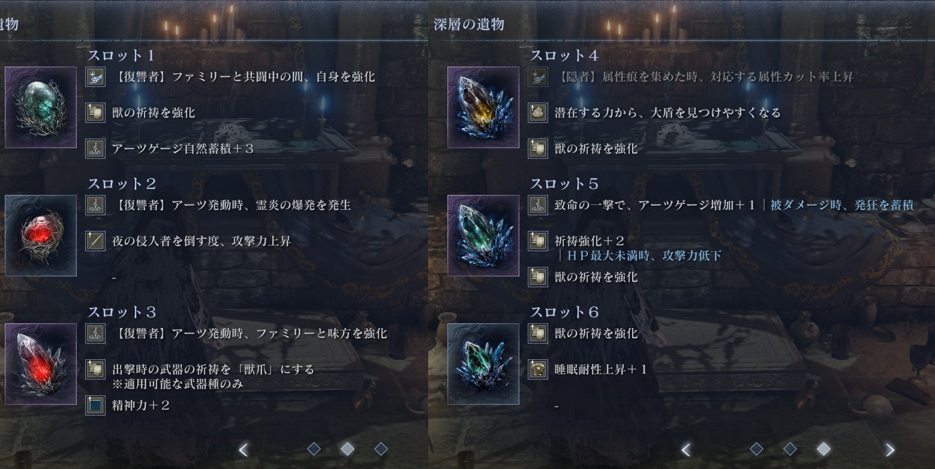This screenshot has height=469, width=935.
Task: Click sword icon beside 夜の侵入者を倒す度
Action: click(x=95, y=241)
